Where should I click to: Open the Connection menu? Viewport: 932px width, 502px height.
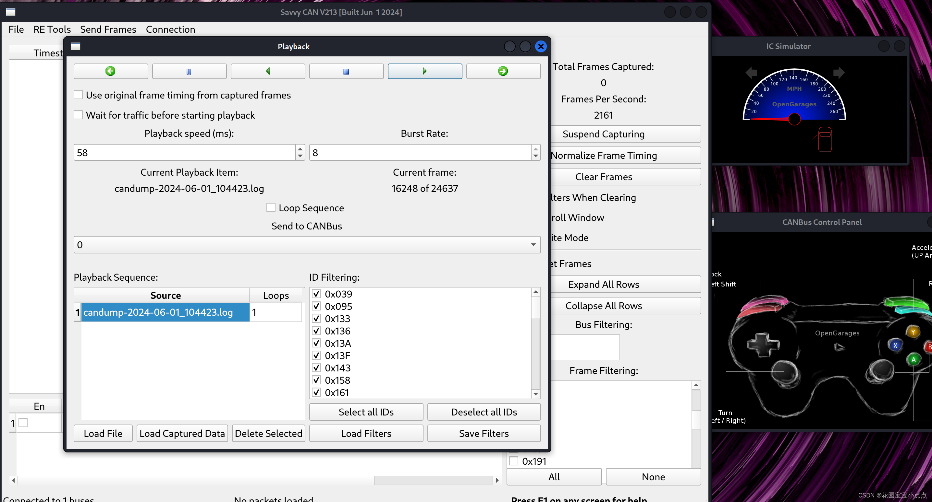170,29
